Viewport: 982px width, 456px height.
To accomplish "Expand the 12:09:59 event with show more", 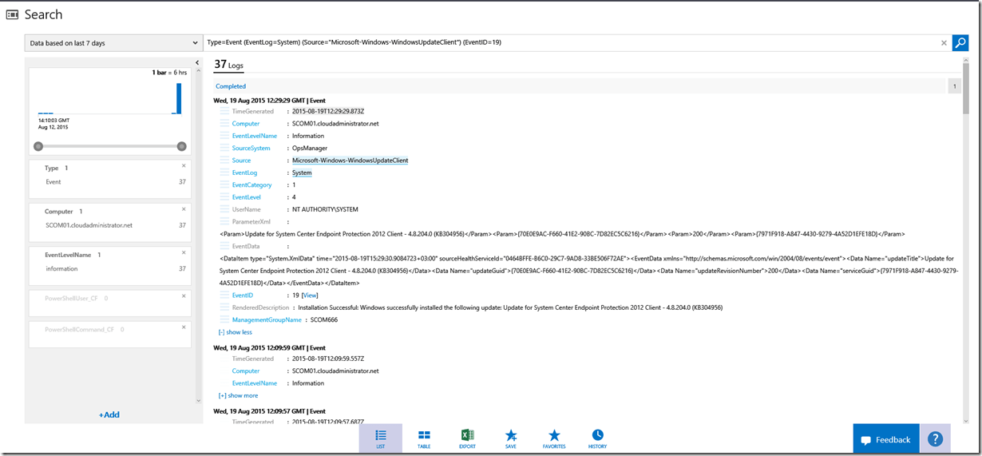I will (x=238, y=395).
